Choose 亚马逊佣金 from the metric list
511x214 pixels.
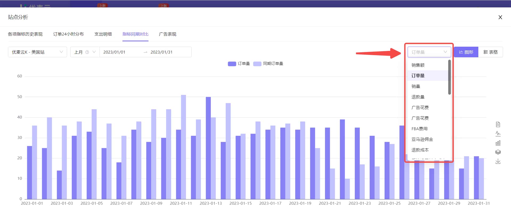pos(428,139)
